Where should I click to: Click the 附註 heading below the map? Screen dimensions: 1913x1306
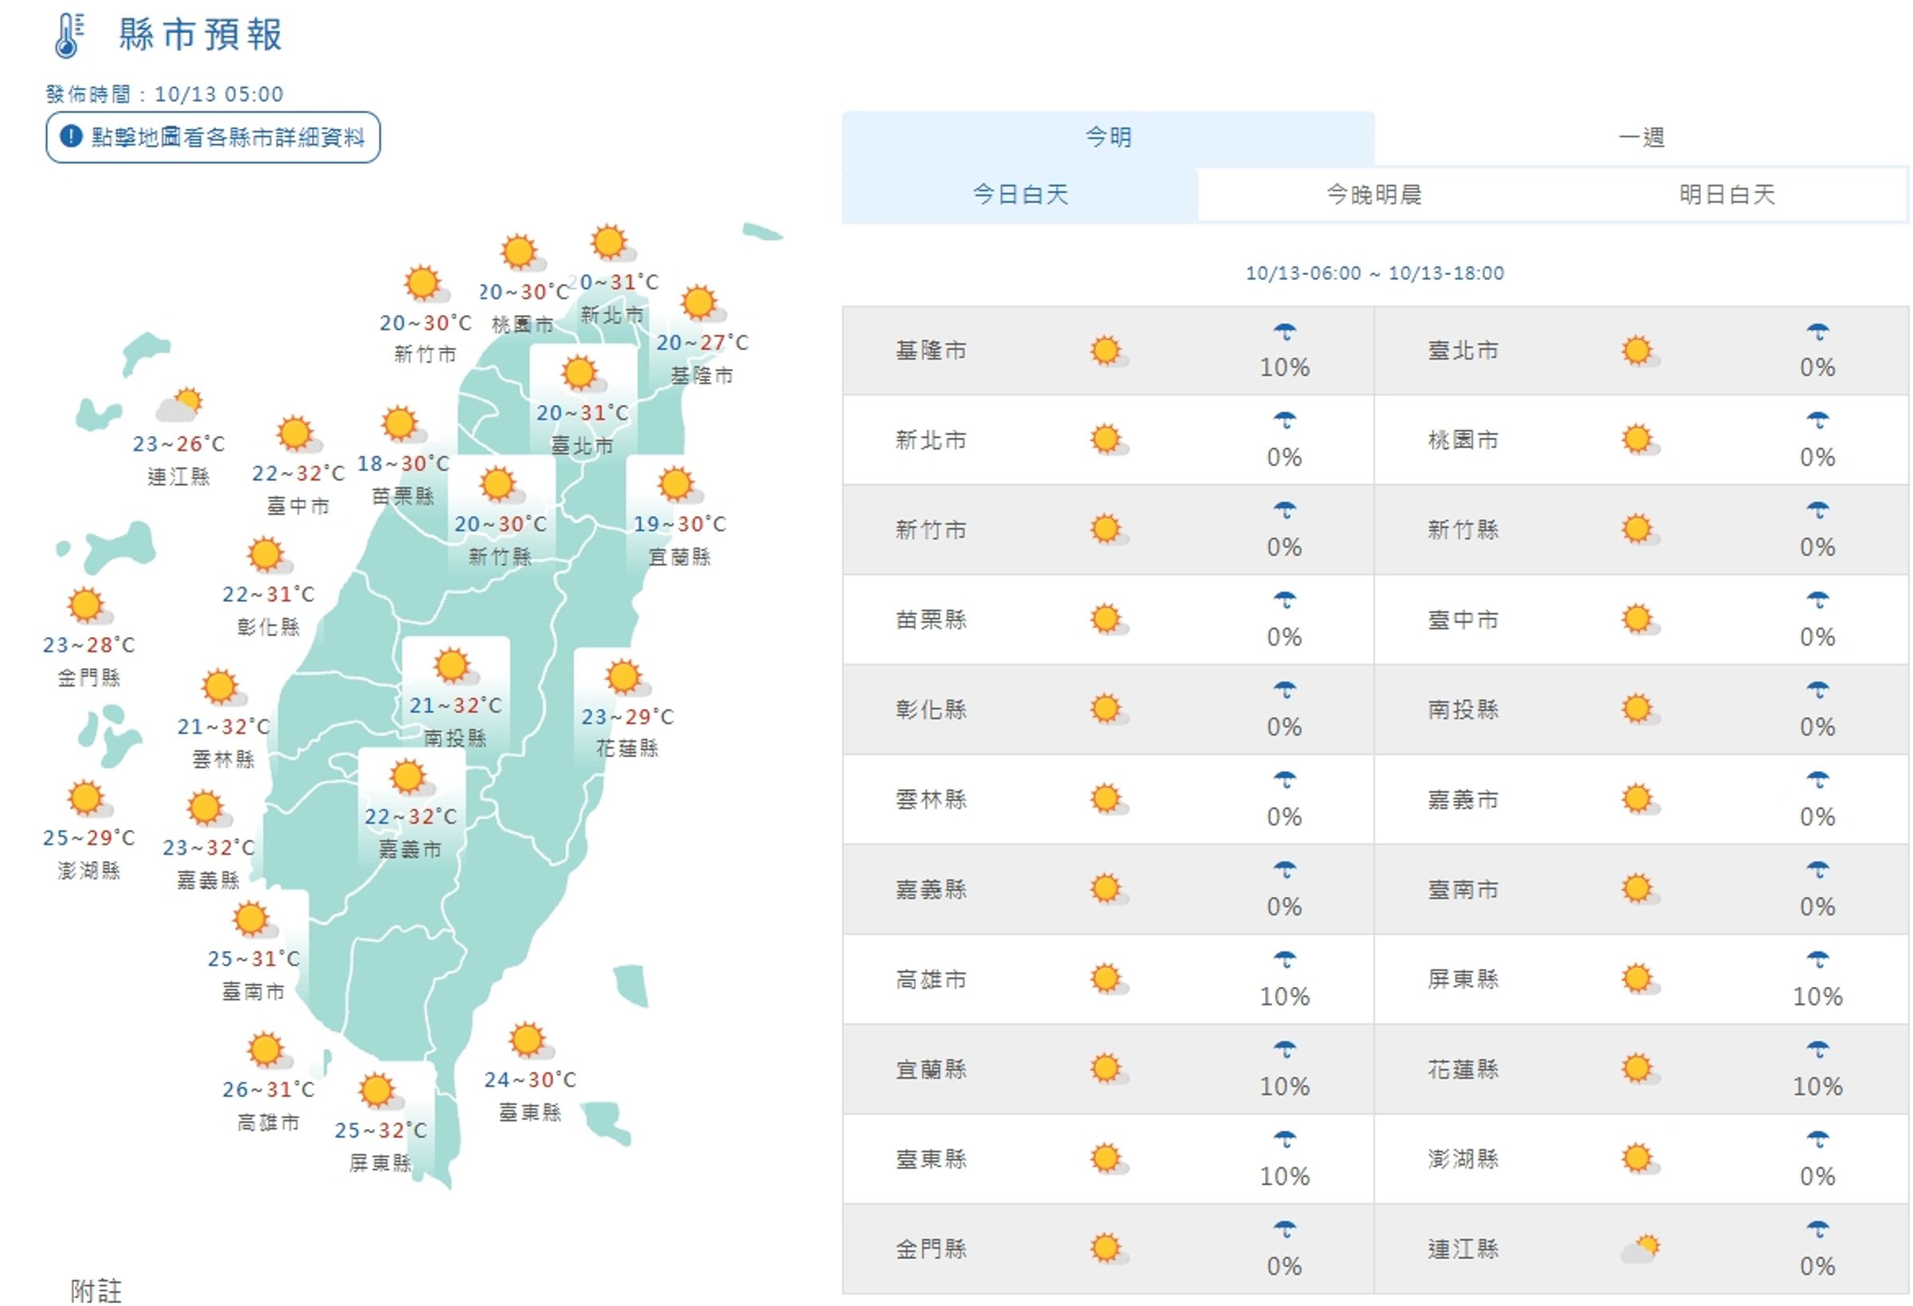(x=96, y=1290)
